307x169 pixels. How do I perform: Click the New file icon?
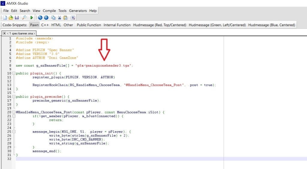coord(5,18)
